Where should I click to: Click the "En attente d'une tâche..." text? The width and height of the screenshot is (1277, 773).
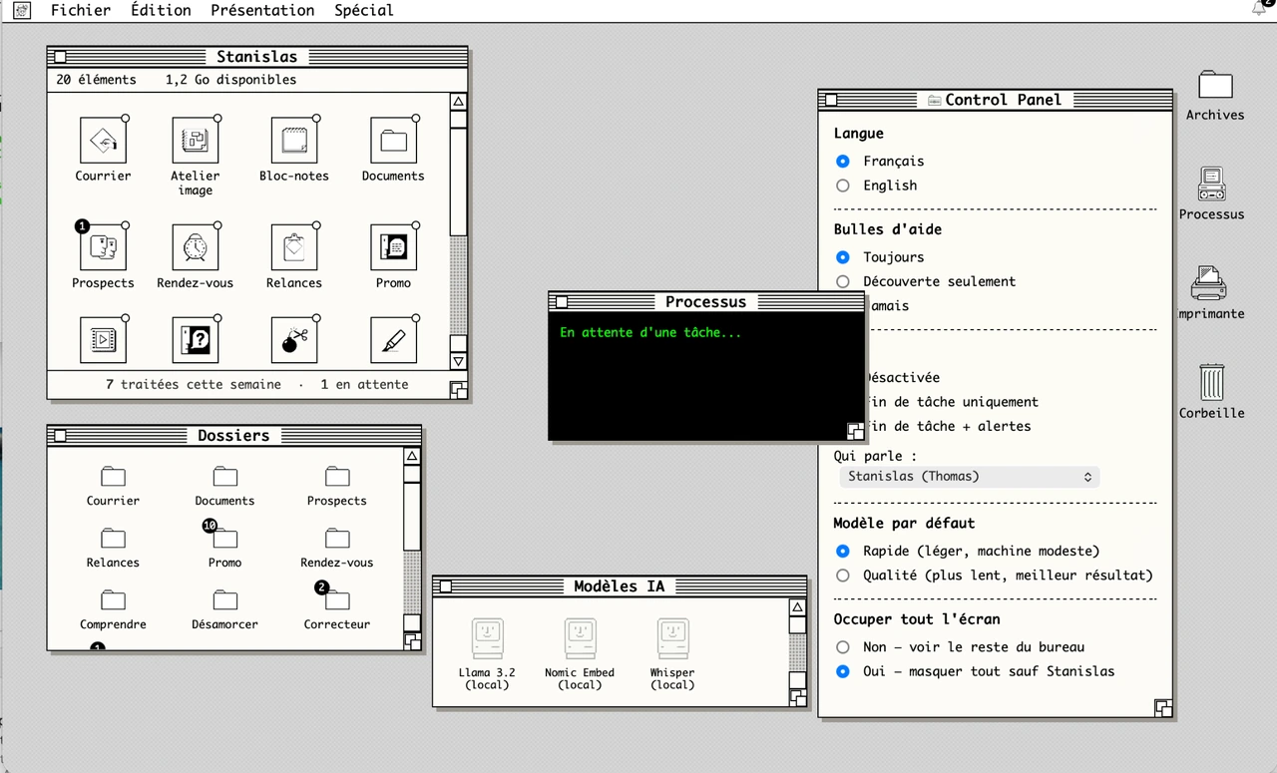(x=650, y=332)
